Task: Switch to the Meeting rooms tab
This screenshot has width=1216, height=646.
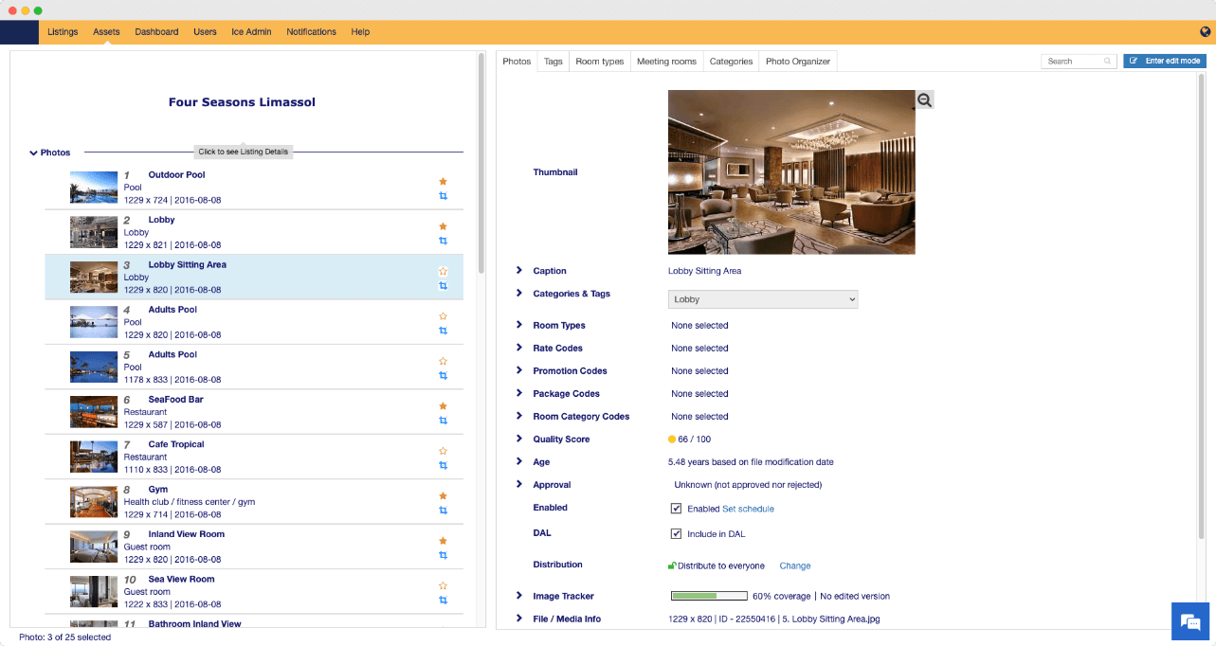Action: coord(666,62)
